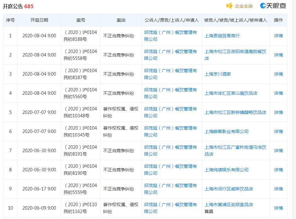Screen dimensions: 296x219
Task: Open 详情 for row 5 case
Action: [x=278, y=112]
